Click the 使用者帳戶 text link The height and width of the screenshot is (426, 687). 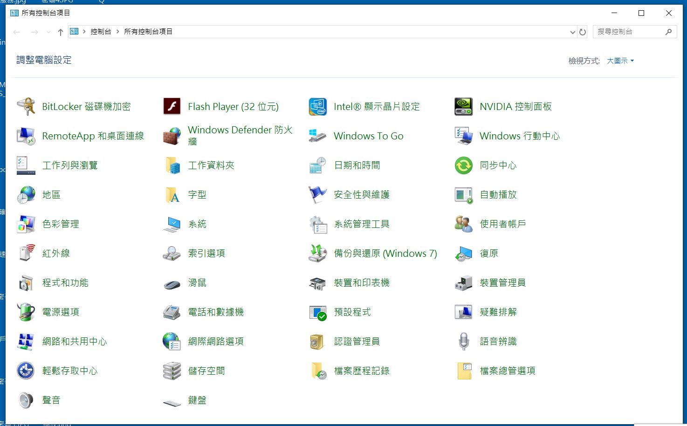coord(503,224)
